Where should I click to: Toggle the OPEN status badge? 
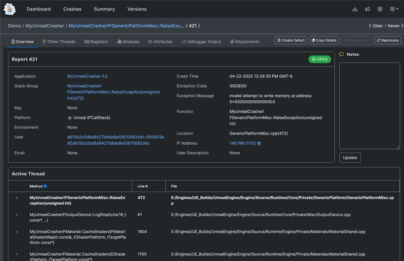tap(319, 59)
